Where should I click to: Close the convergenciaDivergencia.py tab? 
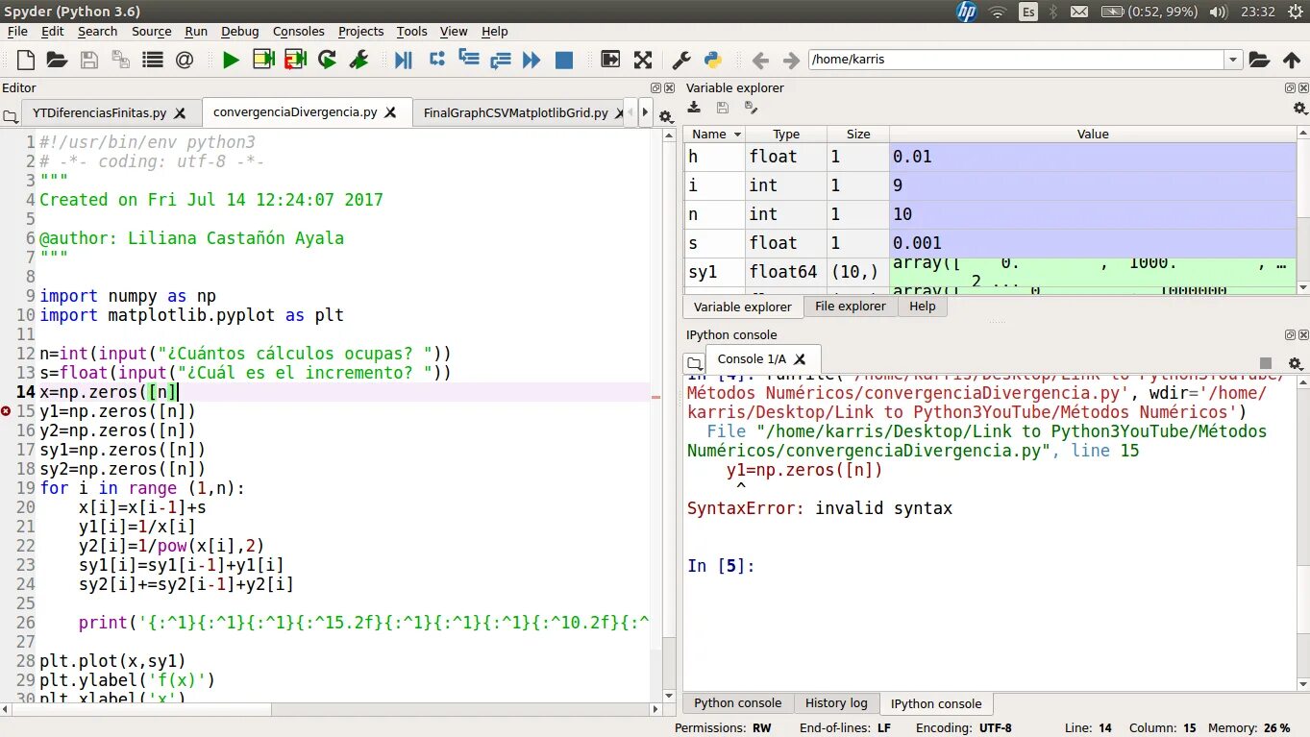pyautogui.click(x=390, y=112)
